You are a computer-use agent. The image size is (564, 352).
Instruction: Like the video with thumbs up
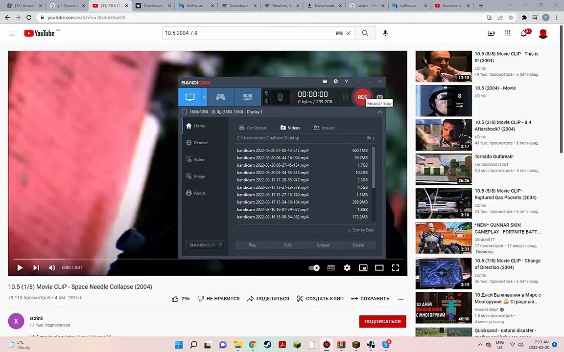pos(181,299)
